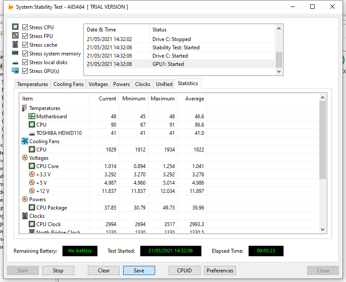
Task: Select the Drive C: Stopped log entry
Action: click(x=180, y=39)
